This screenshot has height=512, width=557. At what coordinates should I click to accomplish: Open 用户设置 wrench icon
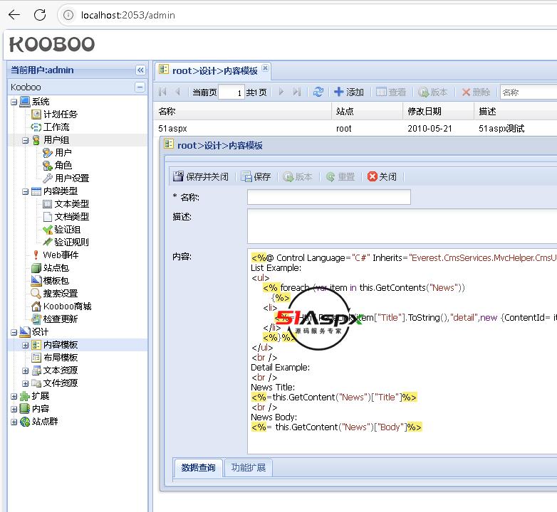point(48,178)
